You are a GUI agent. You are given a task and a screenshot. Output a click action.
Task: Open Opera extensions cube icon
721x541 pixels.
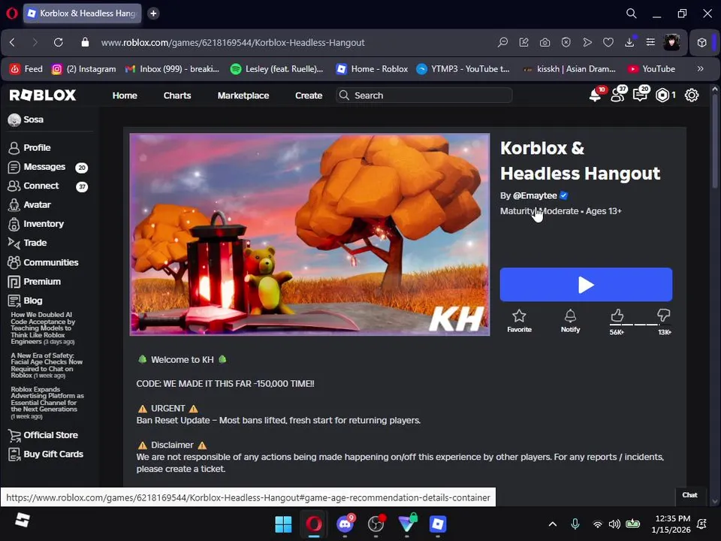click(701, 42)
